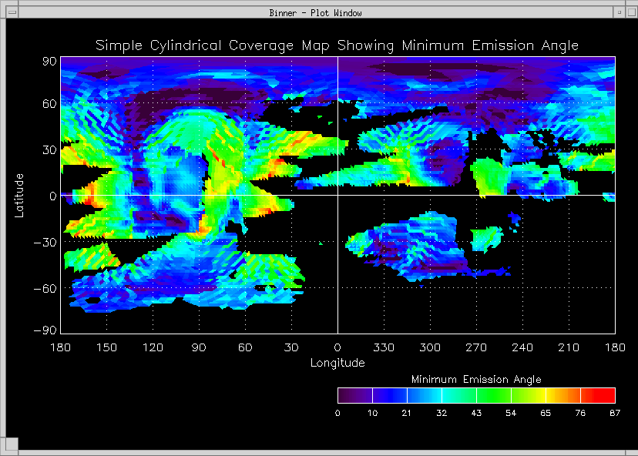Click the 270 longitude tick label
Viewport: 638px width, 456px height.
(x=476, y=348)
